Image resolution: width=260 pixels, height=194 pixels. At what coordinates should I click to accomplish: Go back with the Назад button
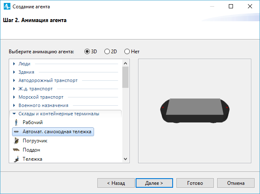(x=116, y=183)
